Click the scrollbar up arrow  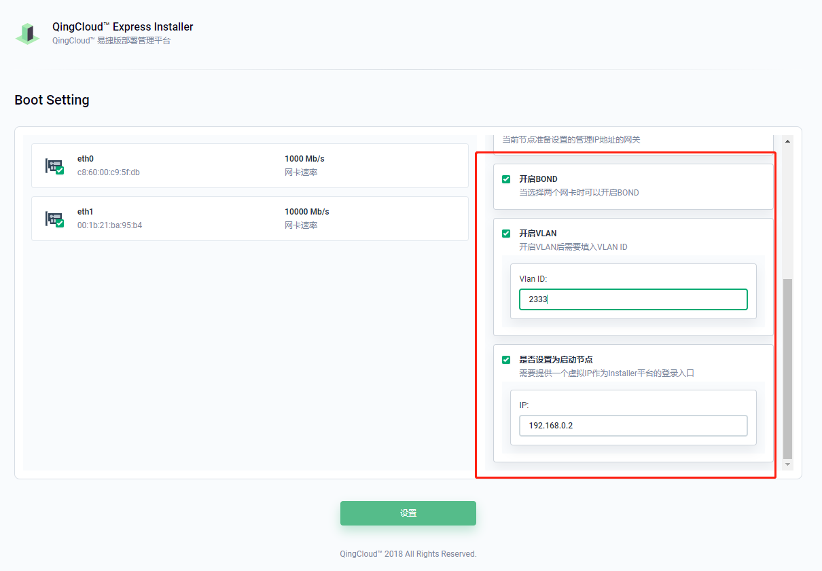(788, 141)
